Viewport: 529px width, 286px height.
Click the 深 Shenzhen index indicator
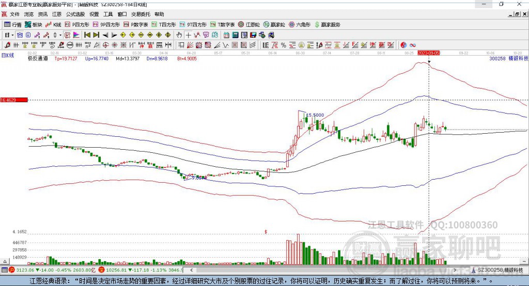tap(101, 270)
